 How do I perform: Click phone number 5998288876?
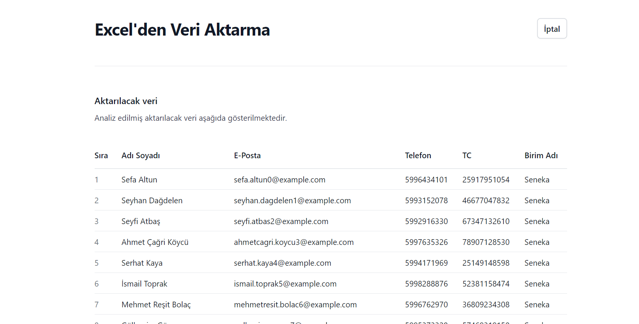[x=426, y=284]
